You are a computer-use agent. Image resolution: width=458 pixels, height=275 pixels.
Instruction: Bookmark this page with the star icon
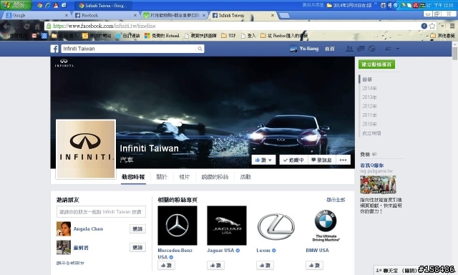point(432,26)
